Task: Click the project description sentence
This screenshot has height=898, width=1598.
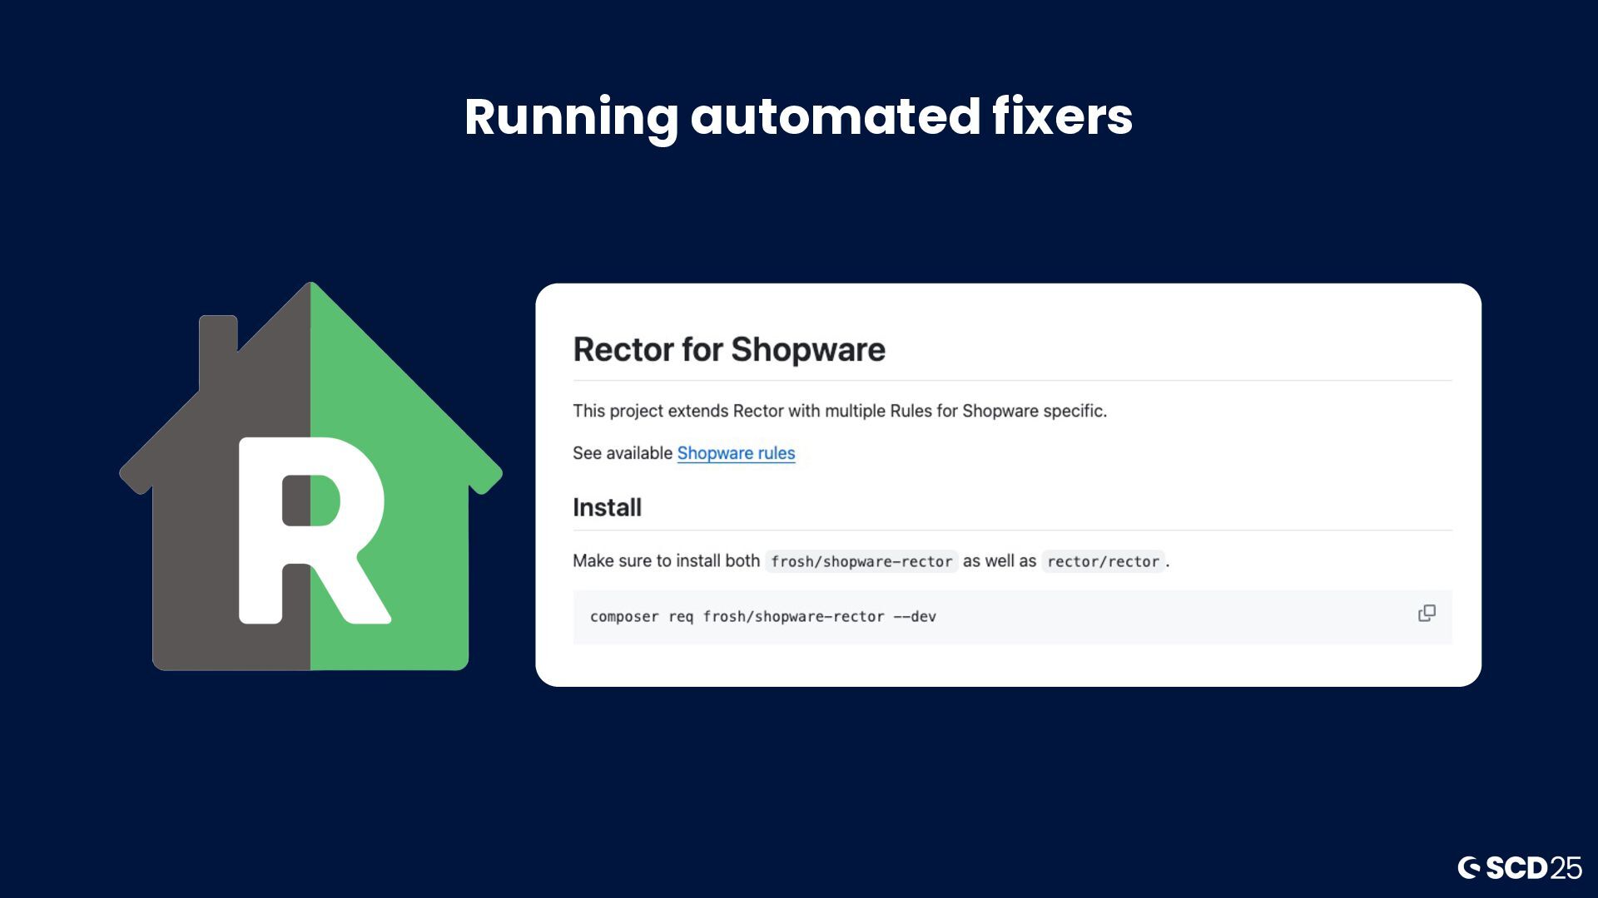Action: pos(839,411)
